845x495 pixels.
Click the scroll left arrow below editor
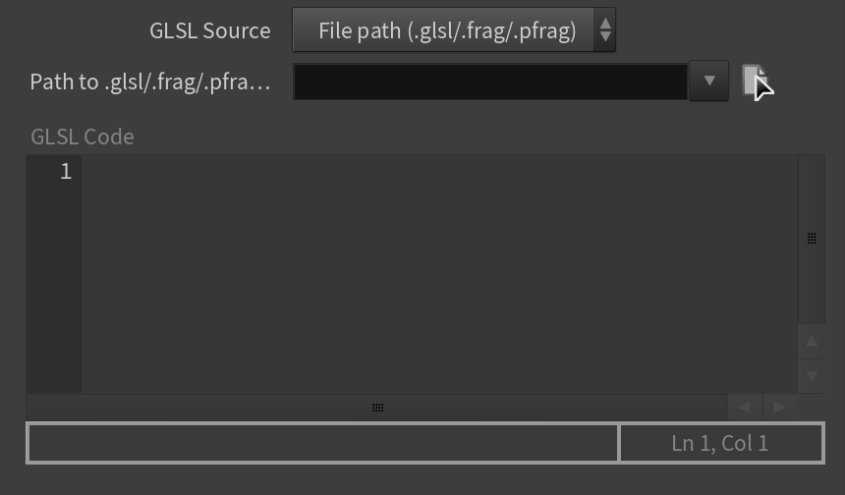click(745, 408)
